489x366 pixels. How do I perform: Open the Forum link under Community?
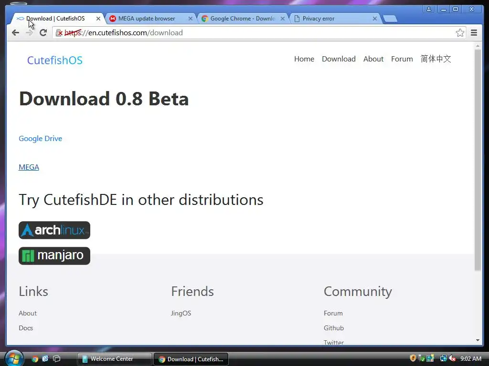pyautogui.click(x=333, y=313)
